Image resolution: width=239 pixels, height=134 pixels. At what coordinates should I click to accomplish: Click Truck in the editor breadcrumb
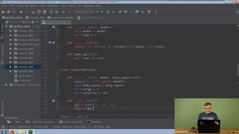[65, 117]
